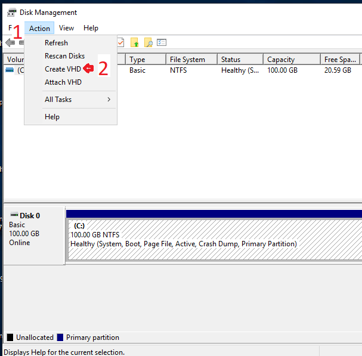This screenshot has width=362, height=356.
Task: Choose Refresh from the Action menu
Action: point(70,43)
